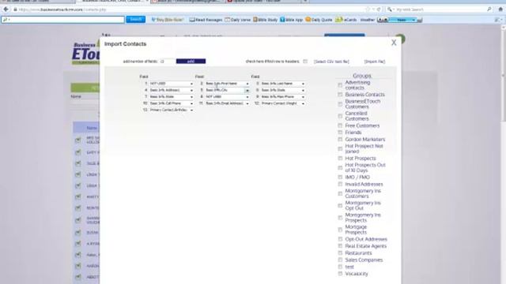The width and height of the screenshot is (506, 284).
Task: Open field 13 Primary Contact Birthday dropdown
Action: 171,110
